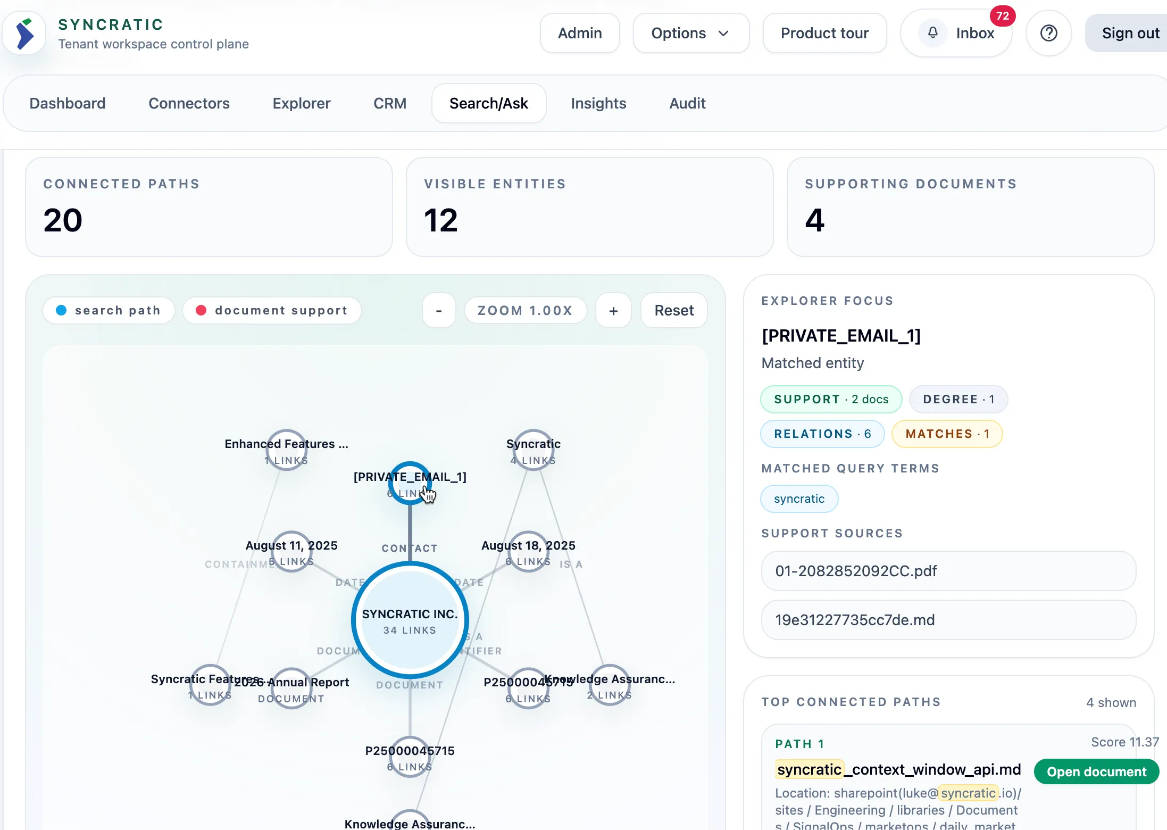Click the MATCHES · 1 badge

click(x=947, y=434)
